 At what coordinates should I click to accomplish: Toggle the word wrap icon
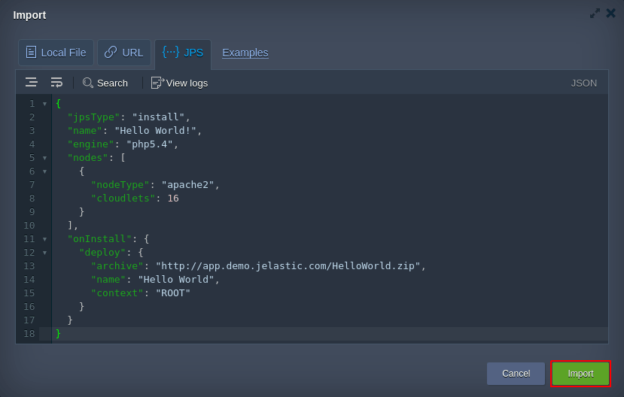coord(56,83)
